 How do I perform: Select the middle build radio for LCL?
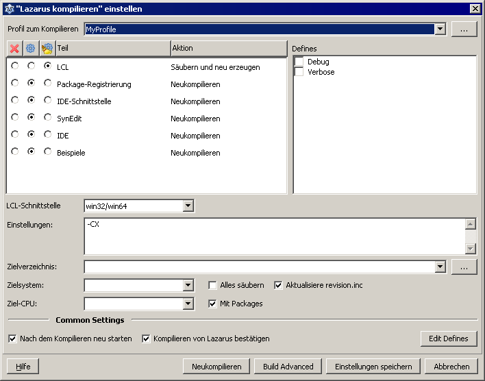pyautogui.click(x=31, y=66)
